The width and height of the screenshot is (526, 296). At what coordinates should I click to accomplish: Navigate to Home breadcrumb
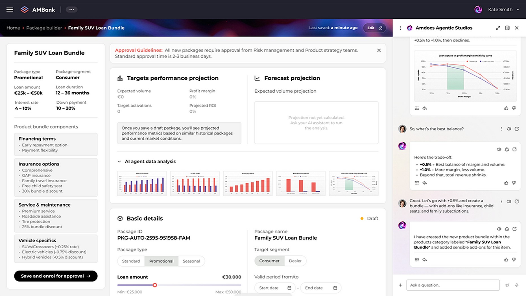[13, 28]
